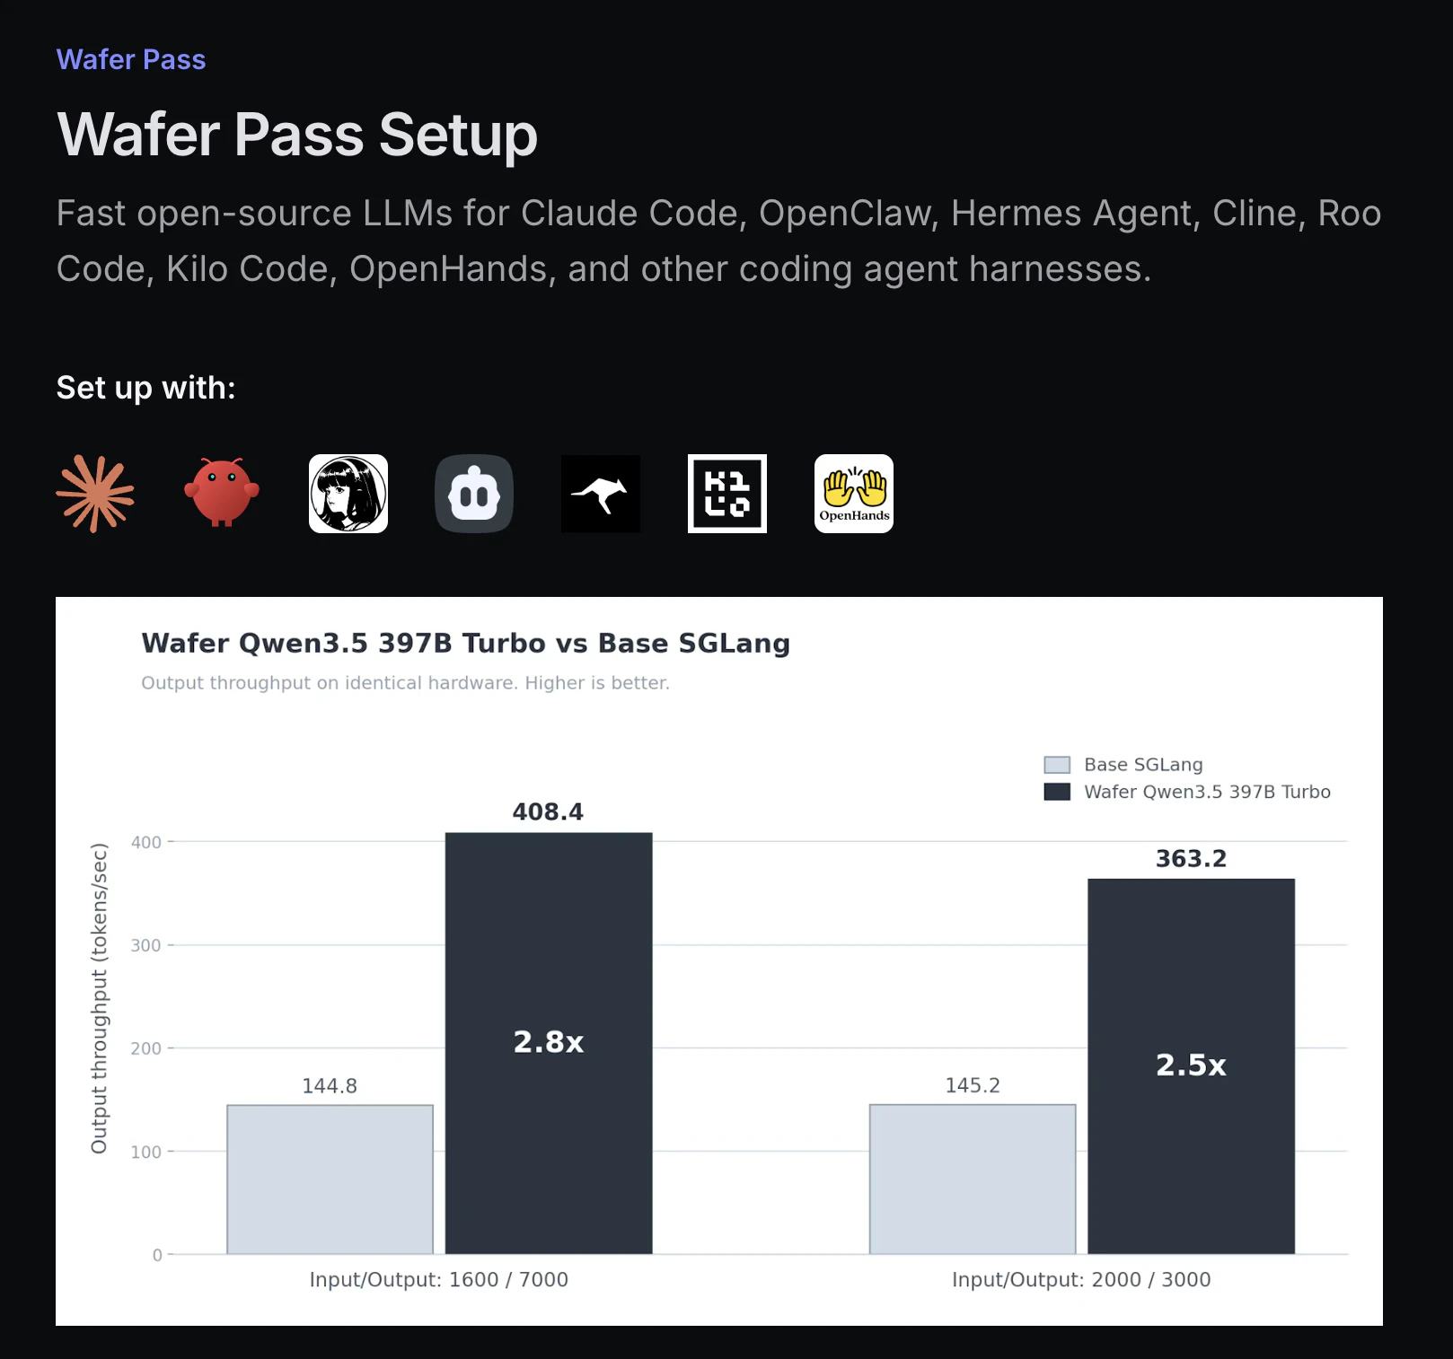Click the 2.8x label inside the bar
This screenshot has width=1453, height=1359.
[x=548, y=1042]
